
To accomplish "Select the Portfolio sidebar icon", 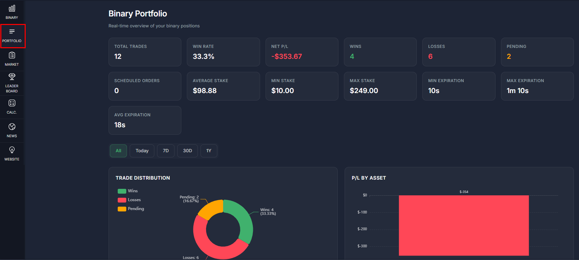I will pos(12,32).
